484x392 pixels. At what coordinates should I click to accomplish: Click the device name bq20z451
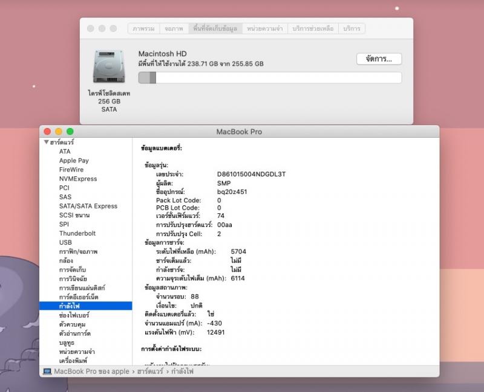(x=232, y=191)
